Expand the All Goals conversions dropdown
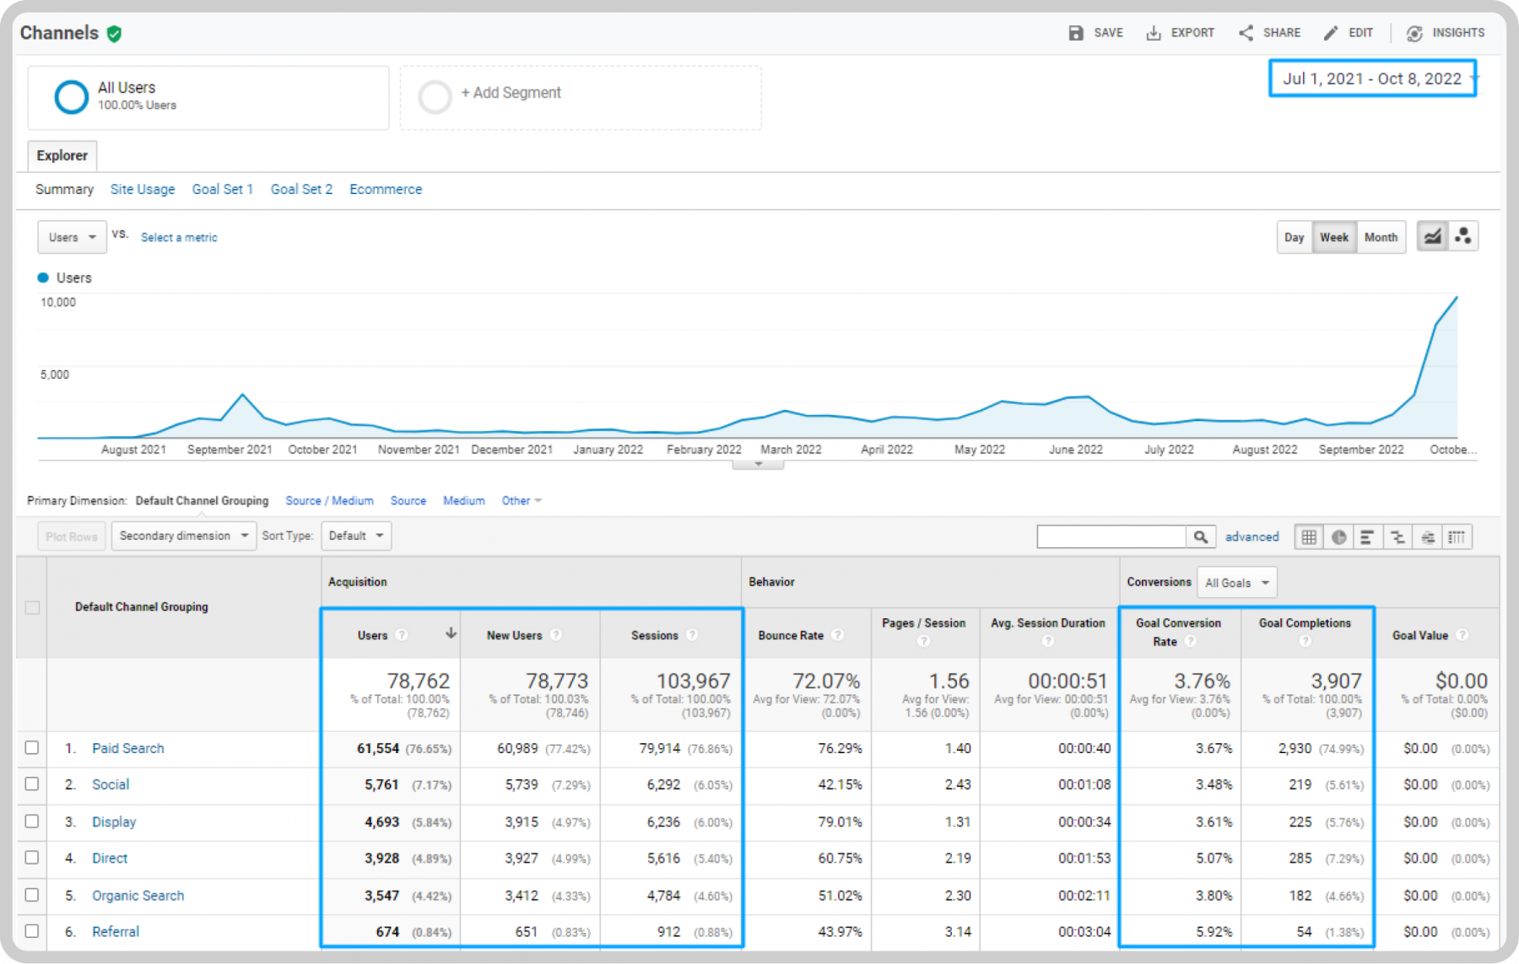This screenshot has height=964, width=1519. pyautogui.click(x=1237, y=583)
